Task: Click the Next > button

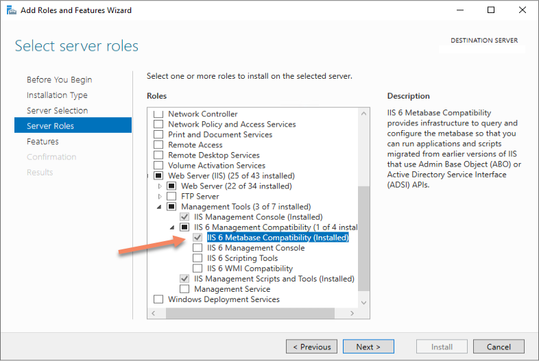Action: (x=368, y=347)
